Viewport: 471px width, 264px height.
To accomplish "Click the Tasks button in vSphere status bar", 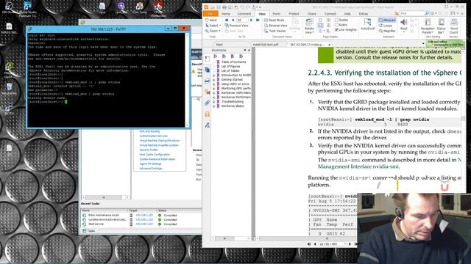I will point(89,231).
